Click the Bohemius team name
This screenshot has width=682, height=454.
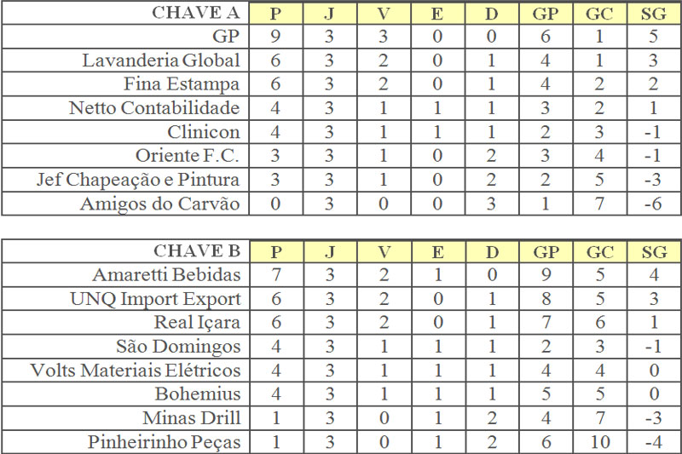[198, 394]
